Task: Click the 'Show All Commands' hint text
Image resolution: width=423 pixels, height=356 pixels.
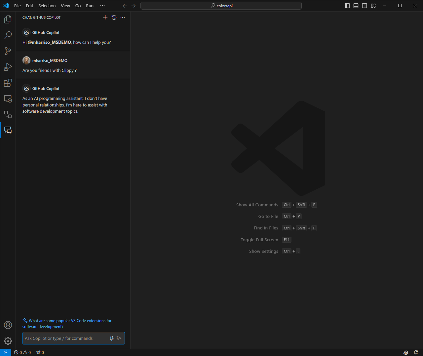Action: (x=257, y=205)
